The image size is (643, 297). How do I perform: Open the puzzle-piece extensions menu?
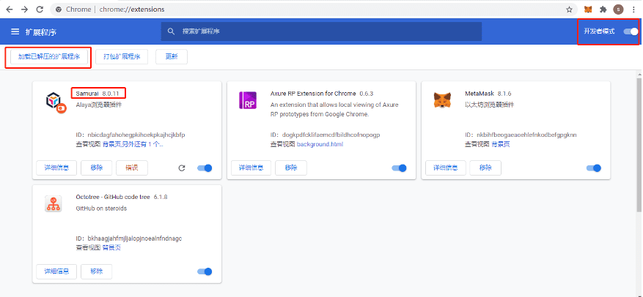tap(603, 9)
